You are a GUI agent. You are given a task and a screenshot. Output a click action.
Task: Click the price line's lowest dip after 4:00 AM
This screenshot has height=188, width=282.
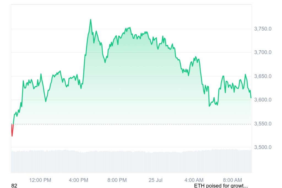click(209, 106)
